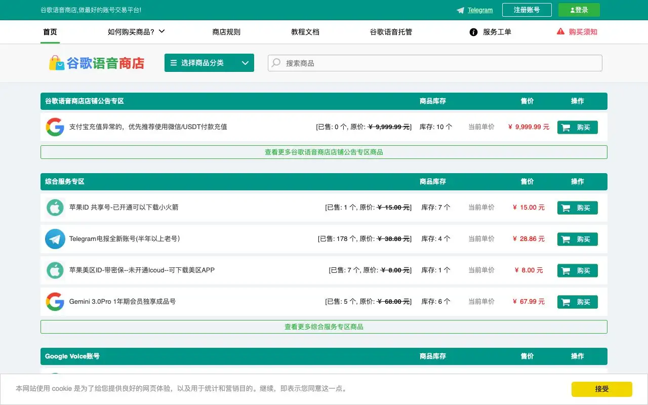Buy the Telegram电报全新账号 at ¥28.86
The height and width of the screenshot is (405, 648).
[x=578, y=239]
